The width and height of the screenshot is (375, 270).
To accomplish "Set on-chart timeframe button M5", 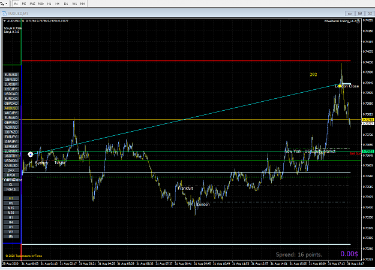I will point(11,203).
